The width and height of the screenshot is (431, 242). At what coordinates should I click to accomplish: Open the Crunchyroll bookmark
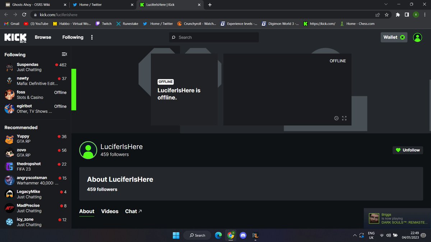tap(196, 24)
